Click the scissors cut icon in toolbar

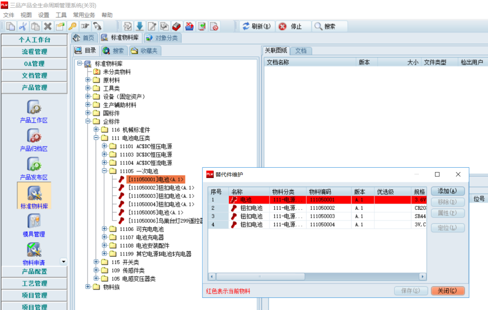click(23, 26)
